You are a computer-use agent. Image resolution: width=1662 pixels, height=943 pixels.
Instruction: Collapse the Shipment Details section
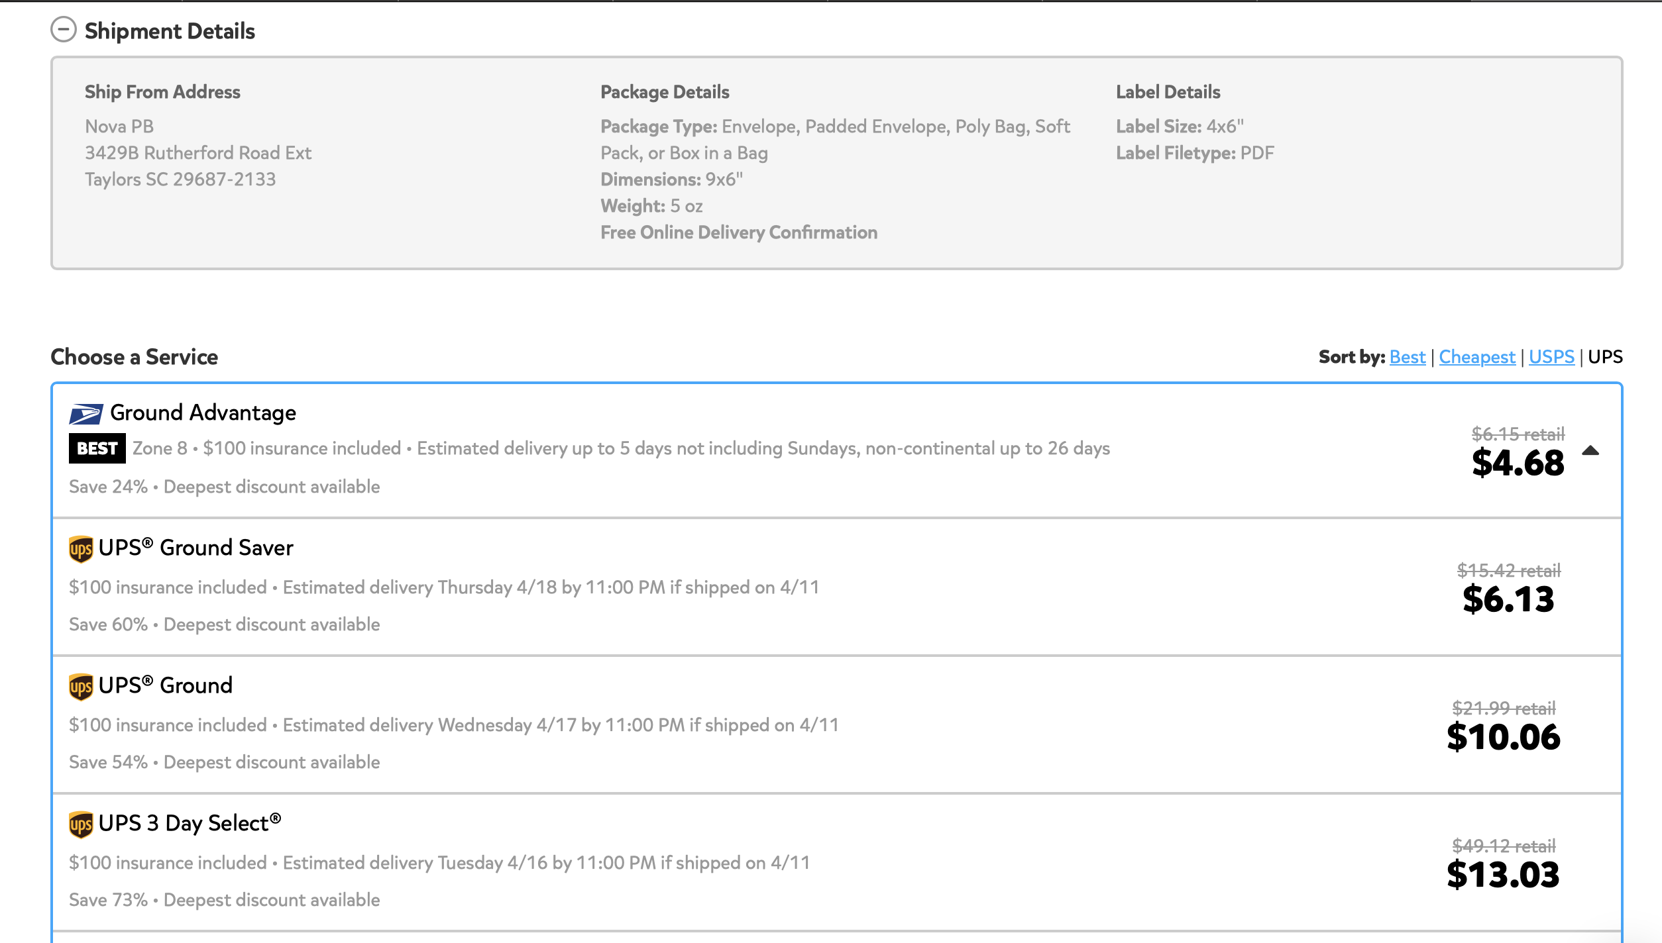click(64, 30)
